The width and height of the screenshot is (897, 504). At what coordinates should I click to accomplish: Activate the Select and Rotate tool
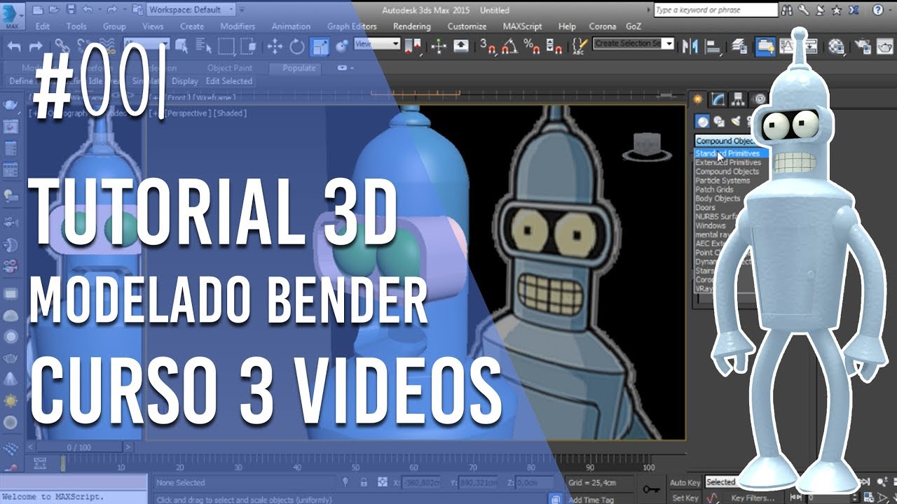[x=296, y=46]
